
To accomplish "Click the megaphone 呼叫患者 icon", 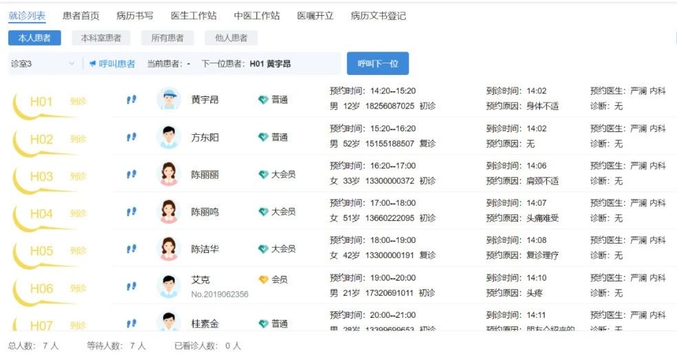I will point(92,64).
